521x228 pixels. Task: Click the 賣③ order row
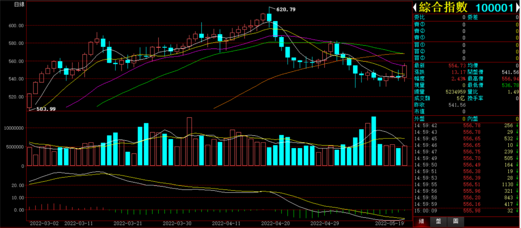(x=466, y=25)
